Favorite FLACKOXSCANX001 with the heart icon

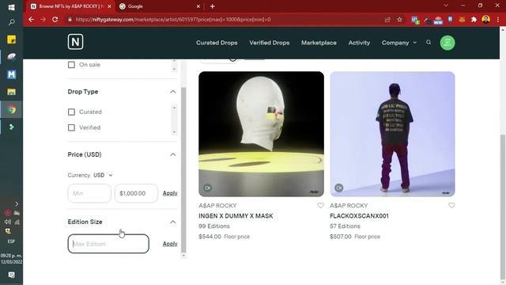[451, 206]
